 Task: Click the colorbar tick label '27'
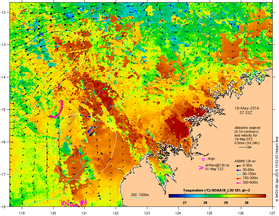click(x=185, y=203)
